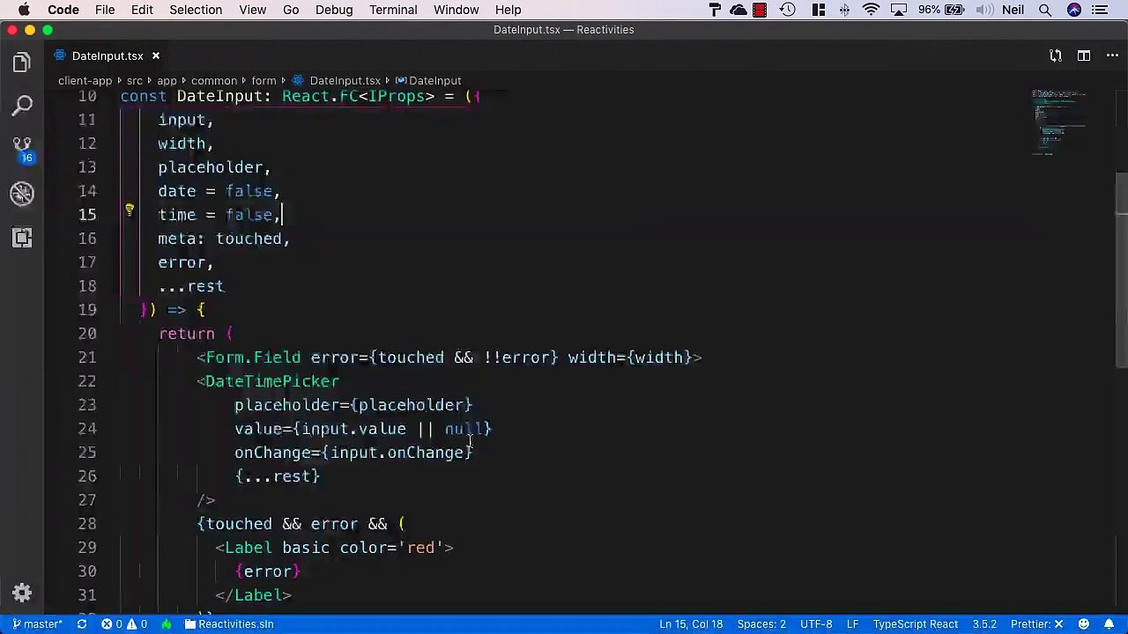
Task: Click the green flame icon in status bar
Action: (x=166, y=624)
